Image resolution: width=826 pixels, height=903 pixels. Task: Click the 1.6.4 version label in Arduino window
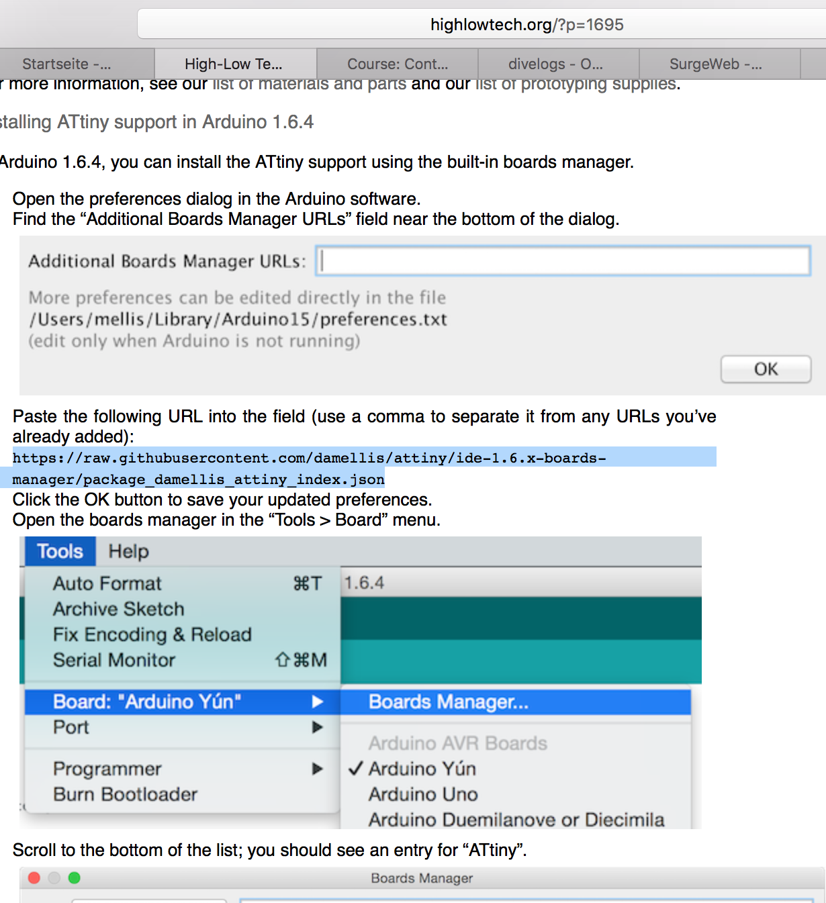click(364, 583)
